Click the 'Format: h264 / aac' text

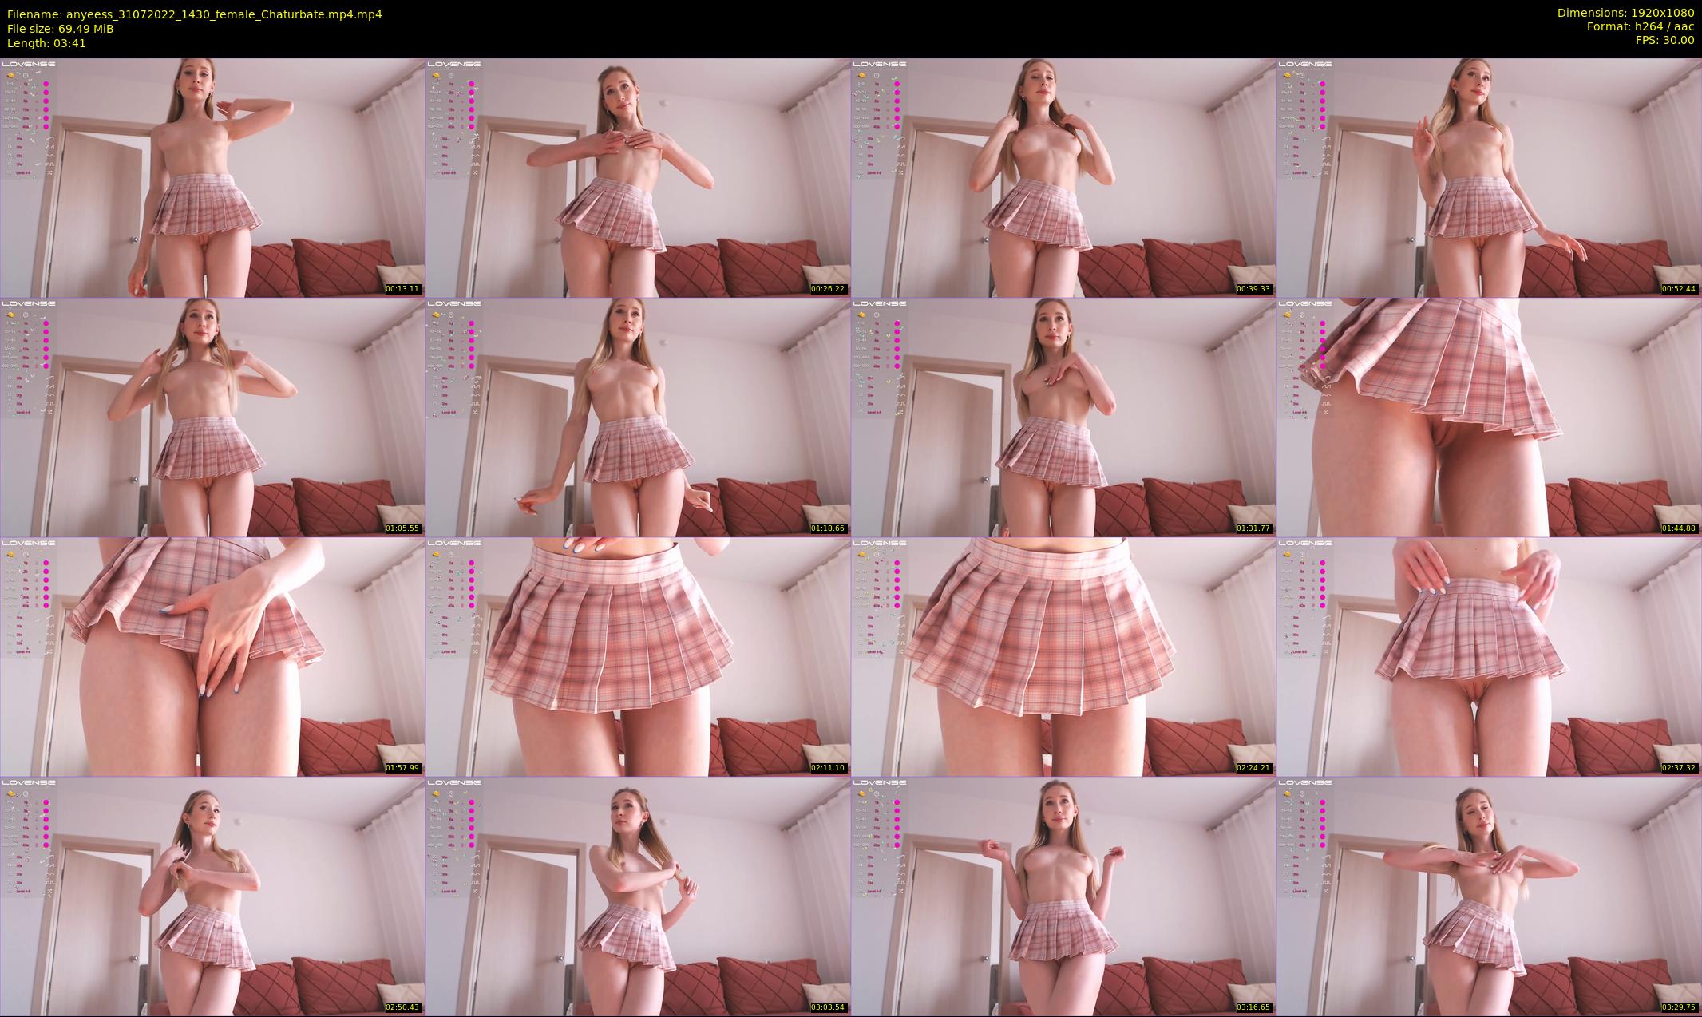pos(1641,26)
